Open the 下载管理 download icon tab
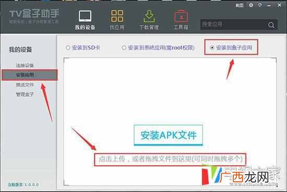Image resolution: width=287 pixels, height=192 pixels. pyautogui.click(x=149, y=20)
